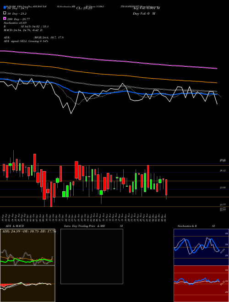Select the '200 Day - 28.77' legend text

click(x=18, y=19)
